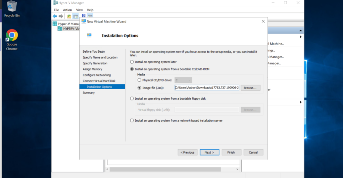Open the Google Chrome desktop shortcut
This screenshot has width=343, height=178.
click(12, 40)
